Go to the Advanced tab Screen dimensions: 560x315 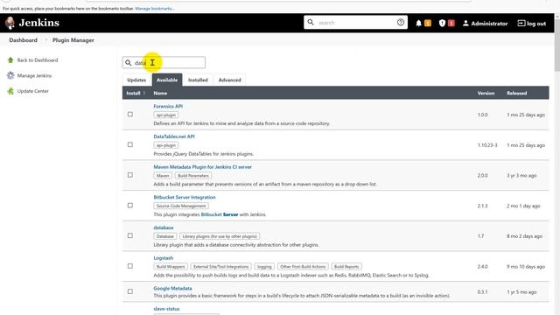[x=229, y=80]
